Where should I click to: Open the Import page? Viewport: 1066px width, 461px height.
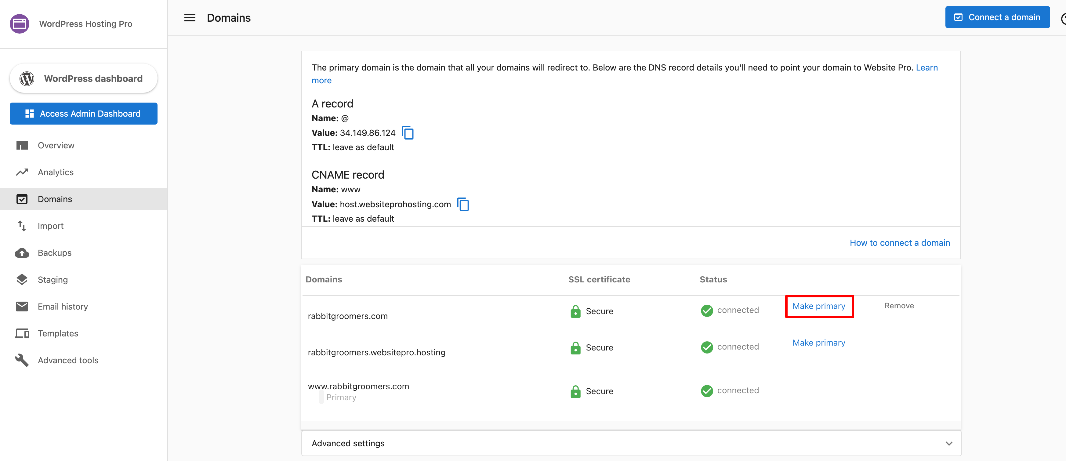[50, 226]
